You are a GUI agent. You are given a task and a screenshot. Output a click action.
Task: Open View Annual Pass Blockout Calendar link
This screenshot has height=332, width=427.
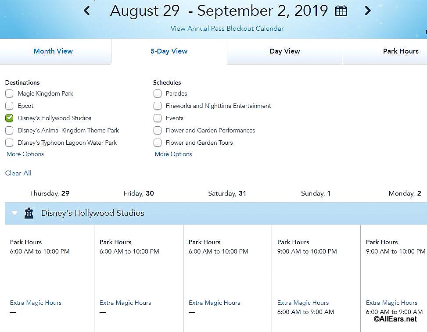coord(227,29)
